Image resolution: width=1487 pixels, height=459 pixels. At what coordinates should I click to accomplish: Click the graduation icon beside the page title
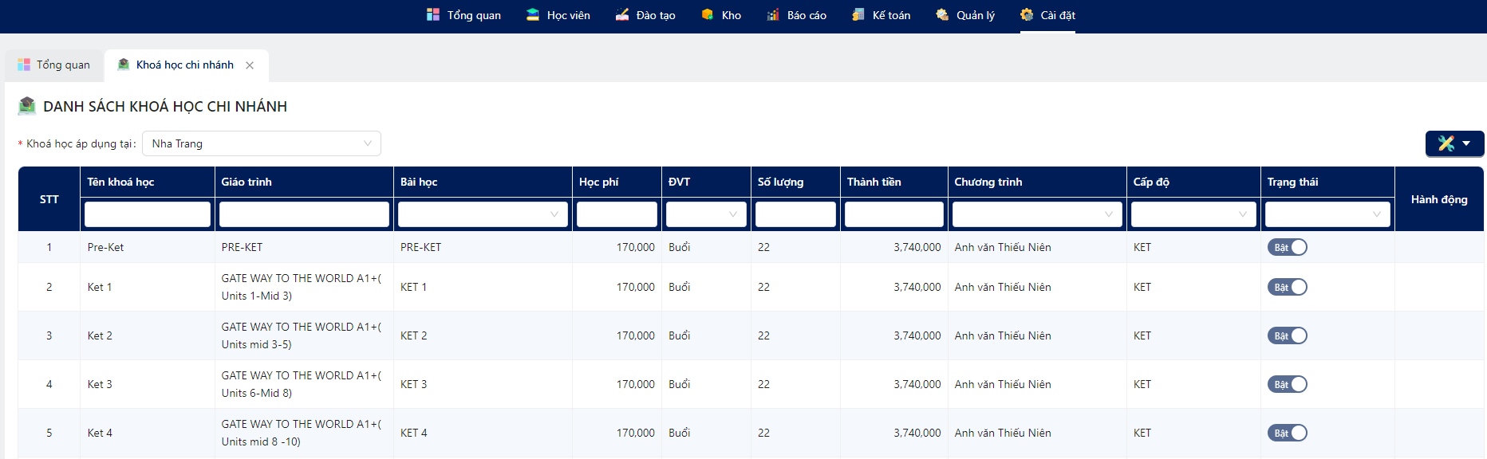pos(27,105)
